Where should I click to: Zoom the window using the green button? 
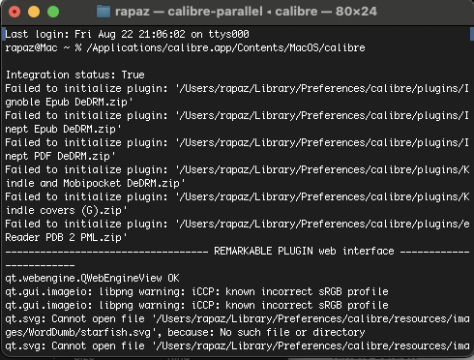pos(53,12)
